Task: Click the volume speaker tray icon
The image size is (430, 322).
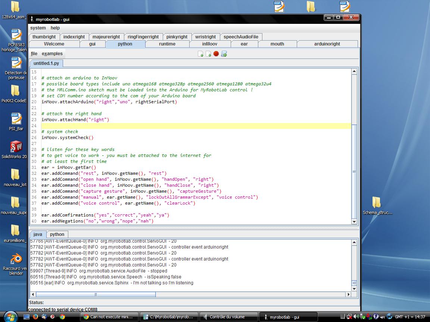Action: 356,316
